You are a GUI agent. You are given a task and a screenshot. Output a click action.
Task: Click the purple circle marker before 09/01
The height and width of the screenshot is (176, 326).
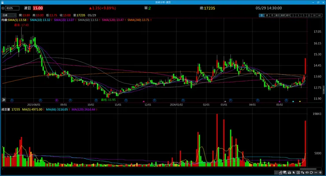tap(57, 101)
